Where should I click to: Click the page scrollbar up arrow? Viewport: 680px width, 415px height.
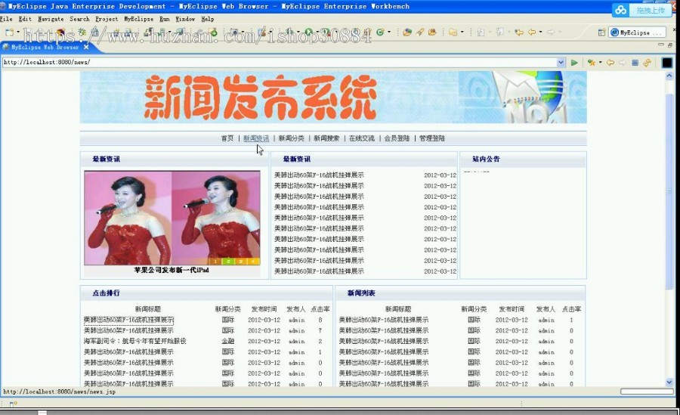point(669,76)
